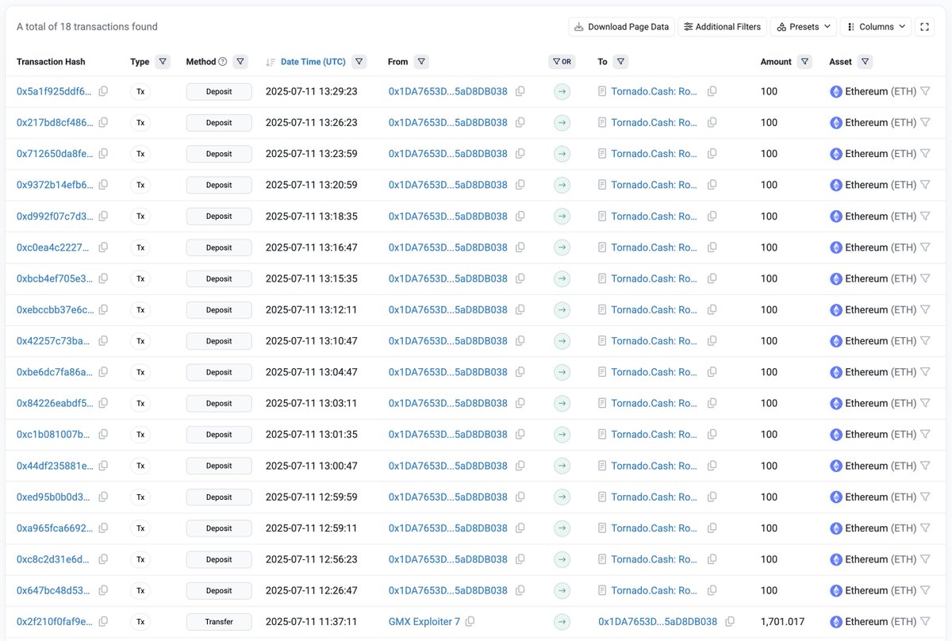This screenshot has width=952, height=641.
Task: Open transaction 0xbe6dc7fa86a…
Action: coord(54,372)
